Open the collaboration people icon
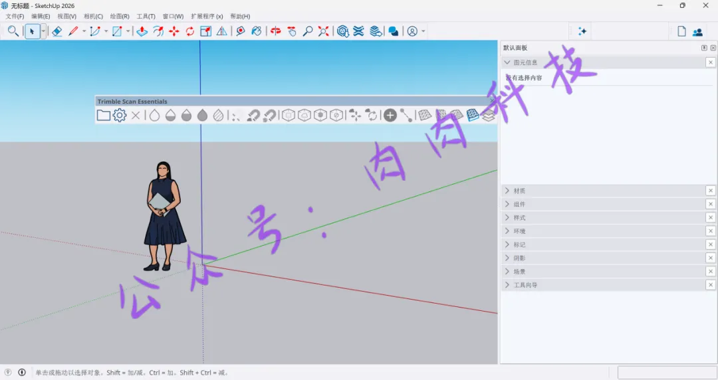Viewport: 718px width, 380px height. pyautogui.click(x=697, y=32)
